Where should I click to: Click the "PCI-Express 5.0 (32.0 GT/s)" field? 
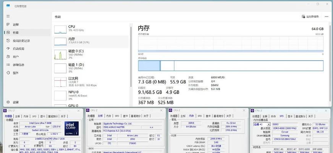click(x=133, y=131)
